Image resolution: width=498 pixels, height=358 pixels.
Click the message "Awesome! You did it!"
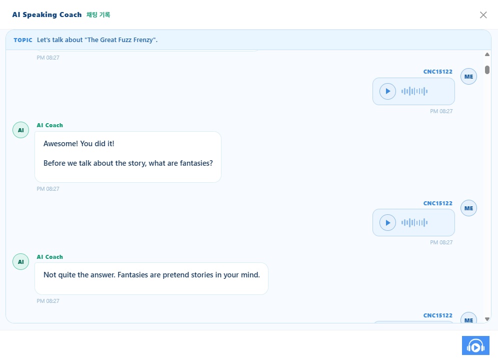click(x=79, y=144)
